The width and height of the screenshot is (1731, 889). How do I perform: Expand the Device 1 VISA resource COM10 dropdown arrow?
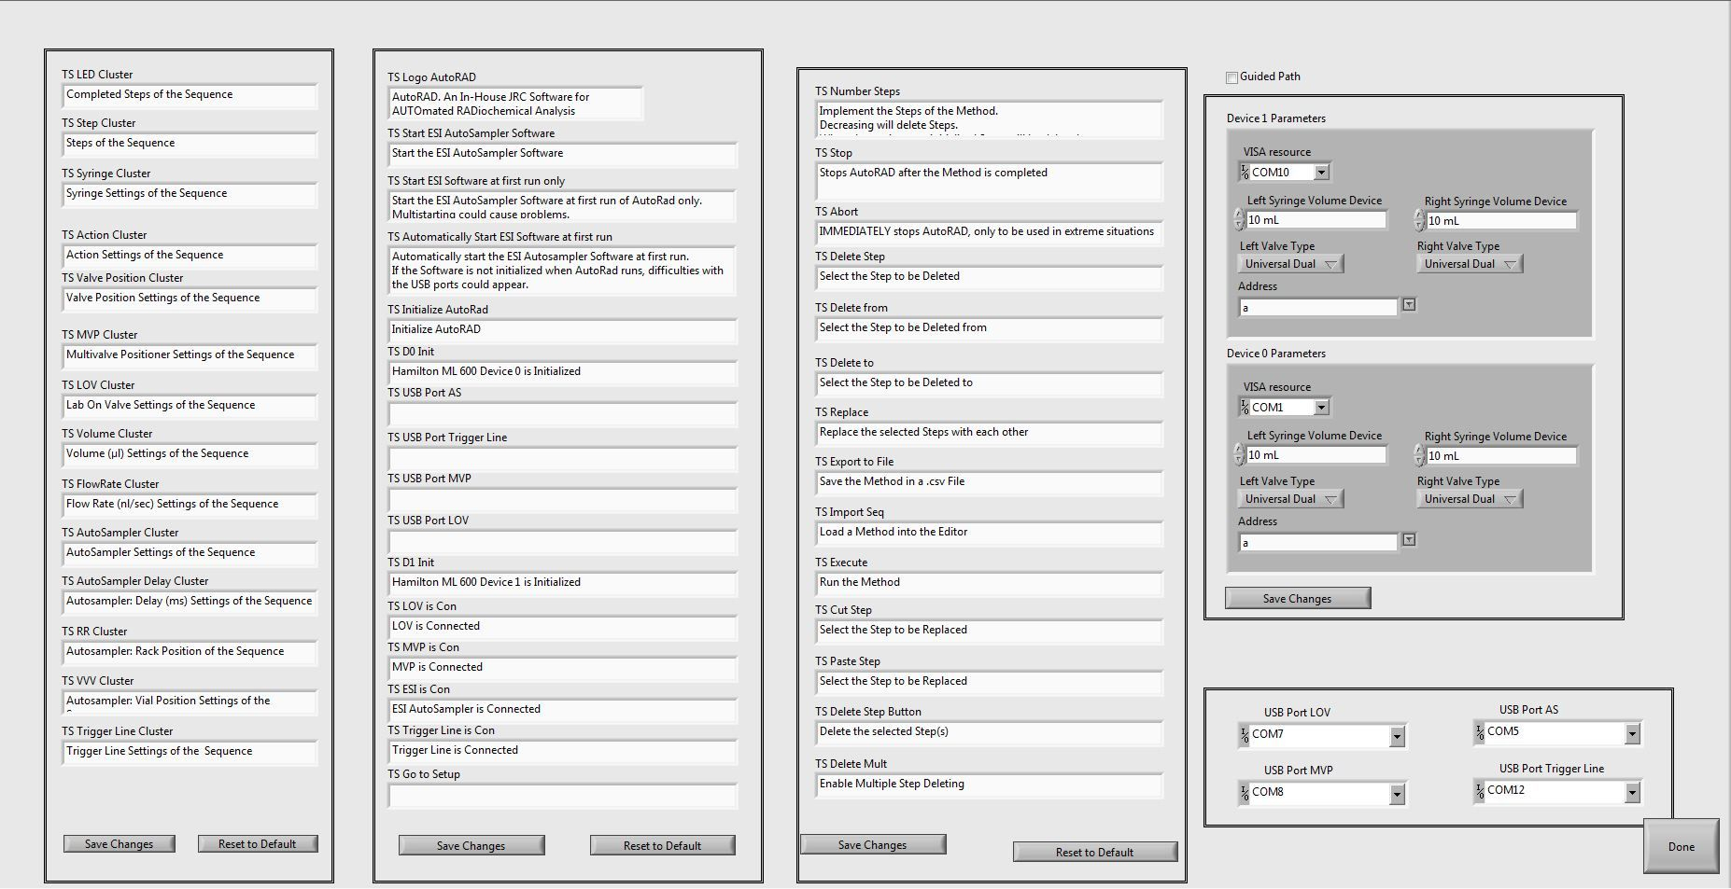pos(1321,173)
